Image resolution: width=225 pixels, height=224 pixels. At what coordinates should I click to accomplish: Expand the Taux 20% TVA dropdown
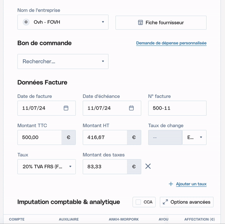tap(70, 167)
